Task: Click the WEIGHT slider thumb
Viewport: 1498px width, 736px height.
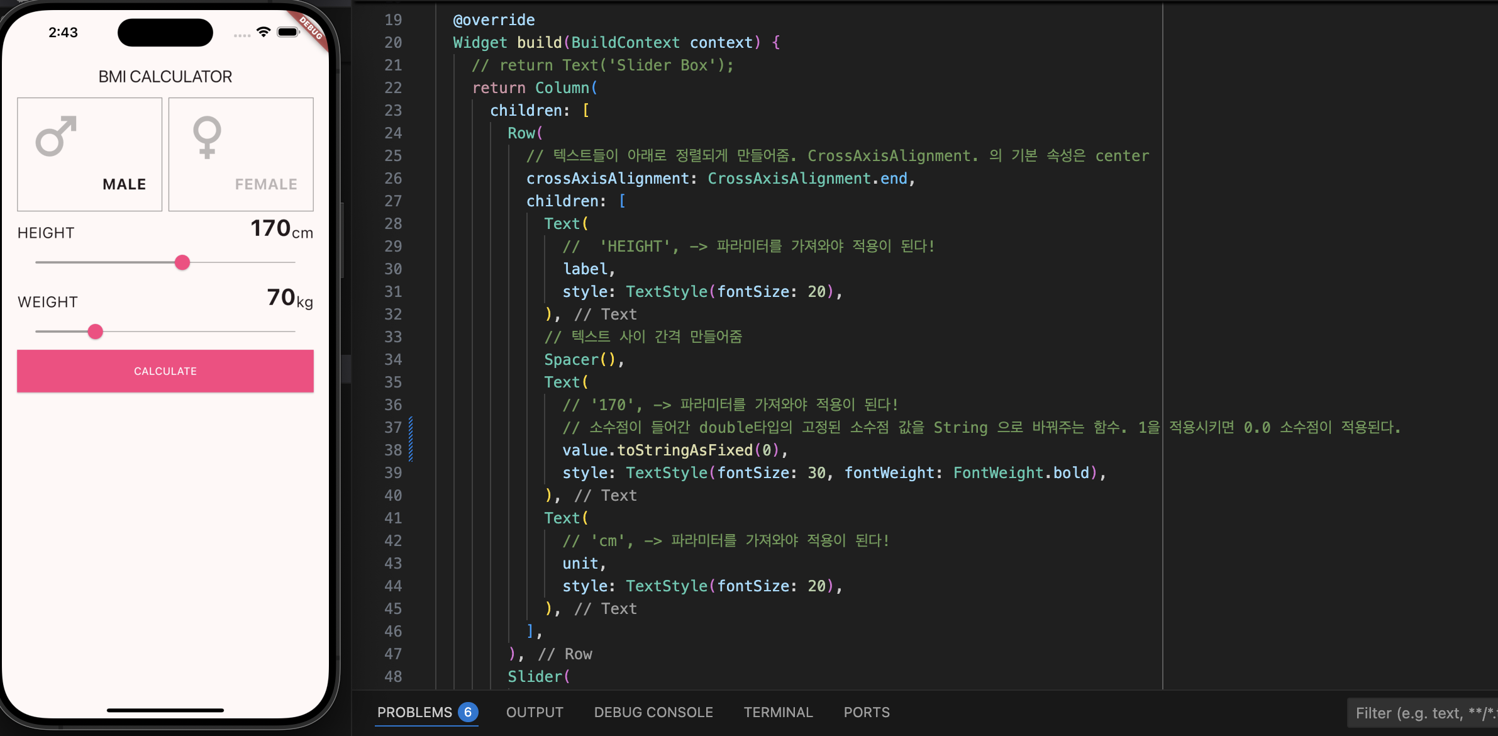Action: coord(95,332)
